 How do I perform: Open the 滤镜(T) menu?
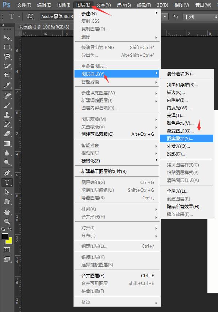[x=144, y=5]
